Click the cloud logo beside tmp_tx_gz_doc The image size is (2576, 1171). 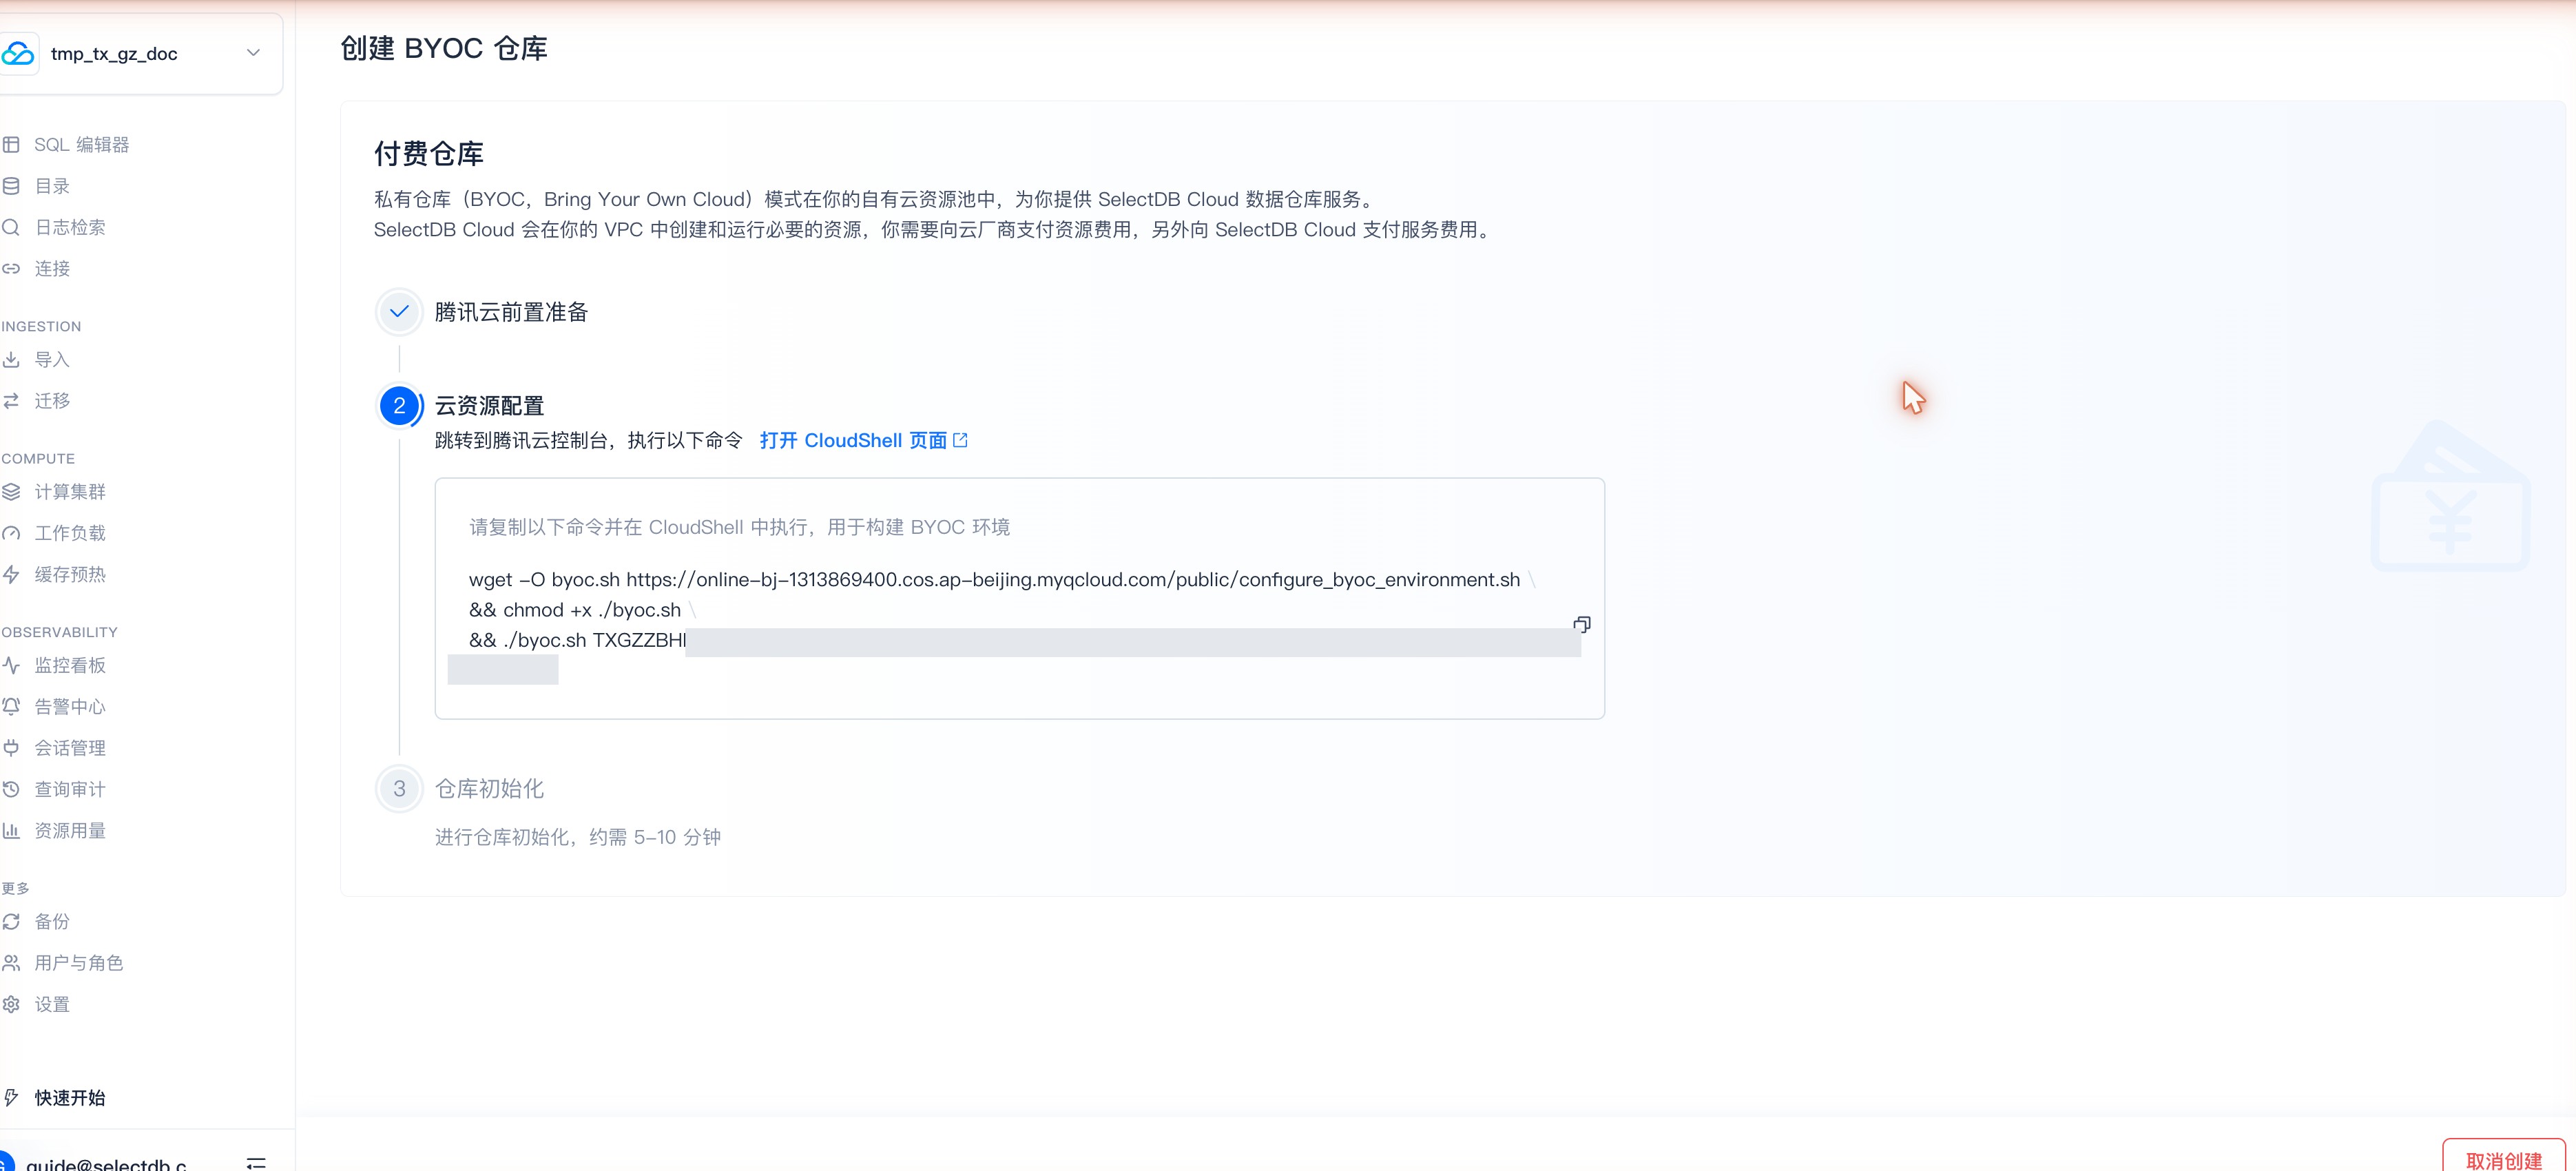(18, 53)
